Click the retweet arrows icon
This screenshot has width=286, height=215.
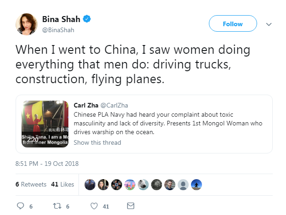point(58,206)
